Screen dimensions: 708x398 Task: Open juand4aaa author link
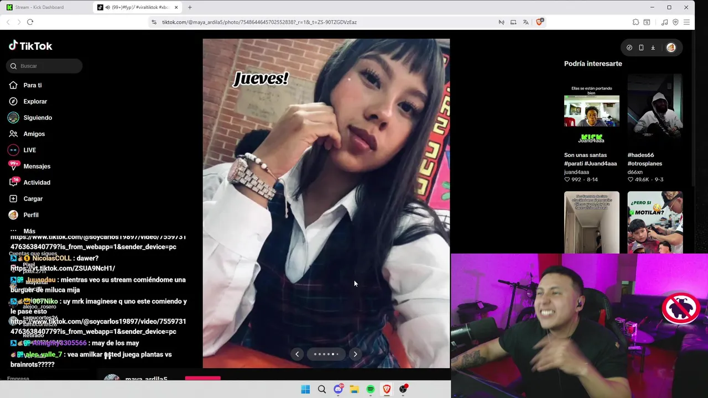tap(576, 172)
